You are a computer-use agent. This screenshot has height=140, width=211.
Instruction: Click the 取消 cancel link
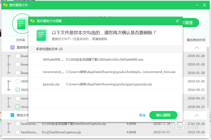click(x=142, y=115)
